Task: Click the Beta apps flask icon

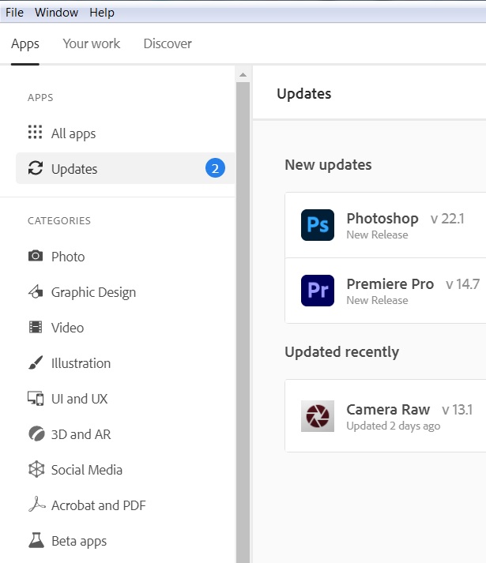Action: click(36, 540)
